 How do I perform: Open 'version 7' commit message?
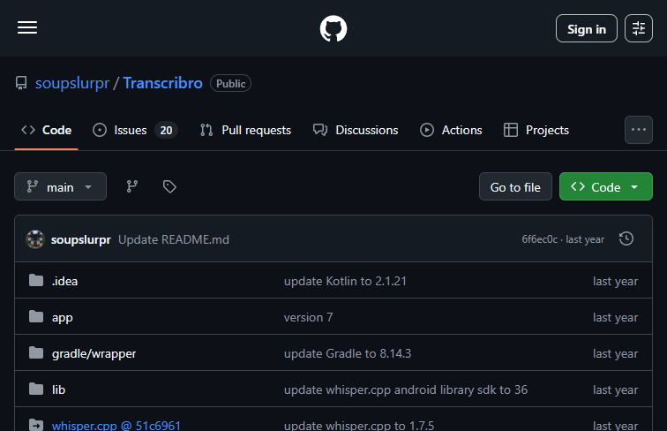[x=309, y=317]
